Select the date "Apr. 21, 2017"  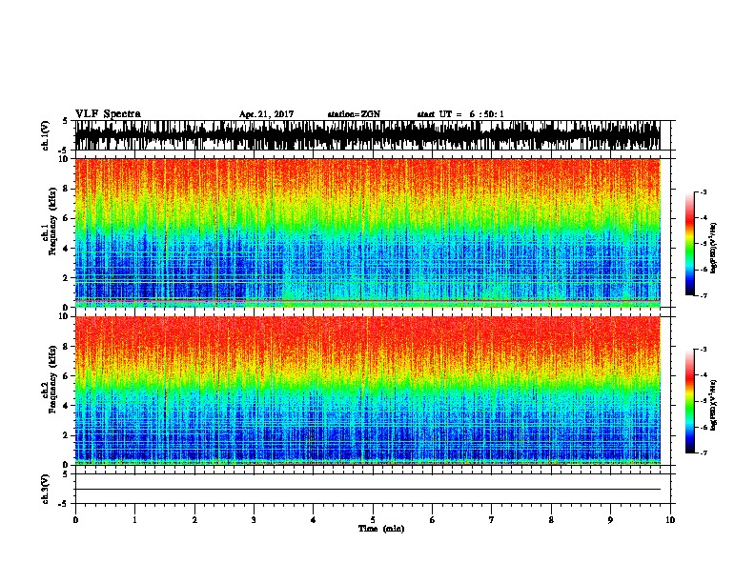[x=266, y=114]
